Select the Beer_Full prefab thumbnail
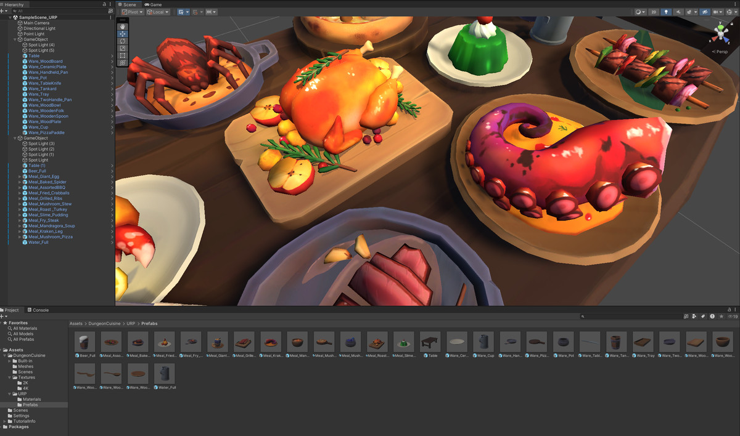 tap(84, 341)
